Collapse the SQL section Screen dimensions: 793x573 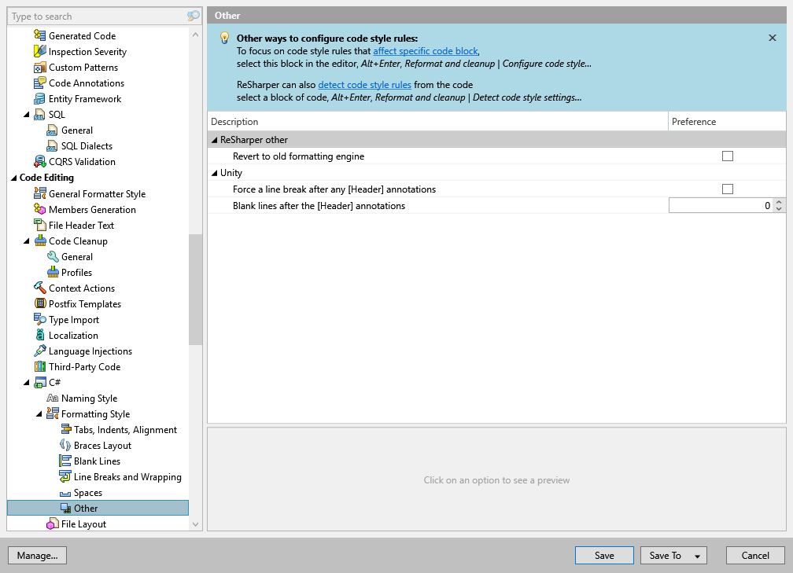(26, 114)
